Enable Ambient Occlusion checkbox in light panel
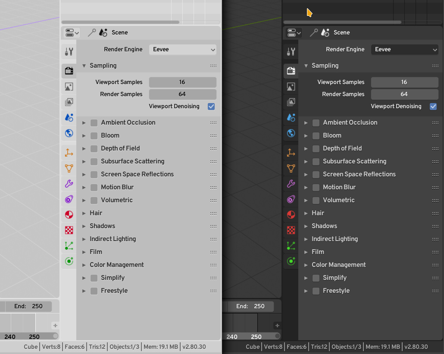This screenshot has width=444, height=354. (x=94, y=122)
